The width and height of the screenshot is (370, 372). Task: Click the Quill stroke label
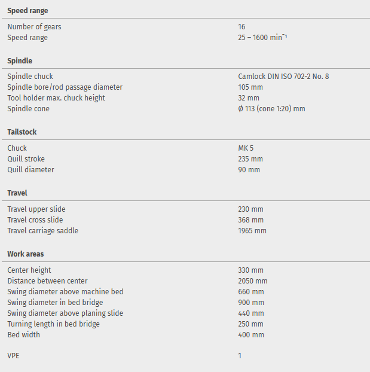point(26,159)
